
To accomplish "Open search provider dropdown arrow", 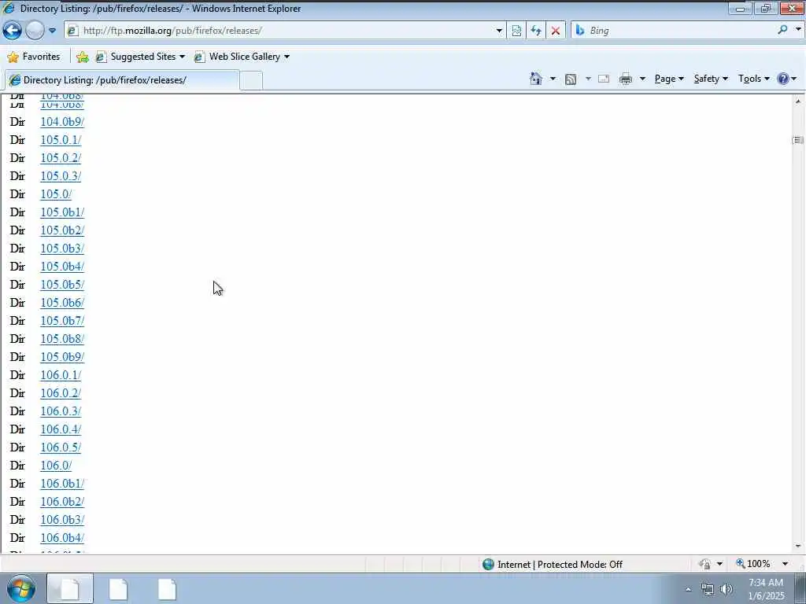I will click(798, 30).
